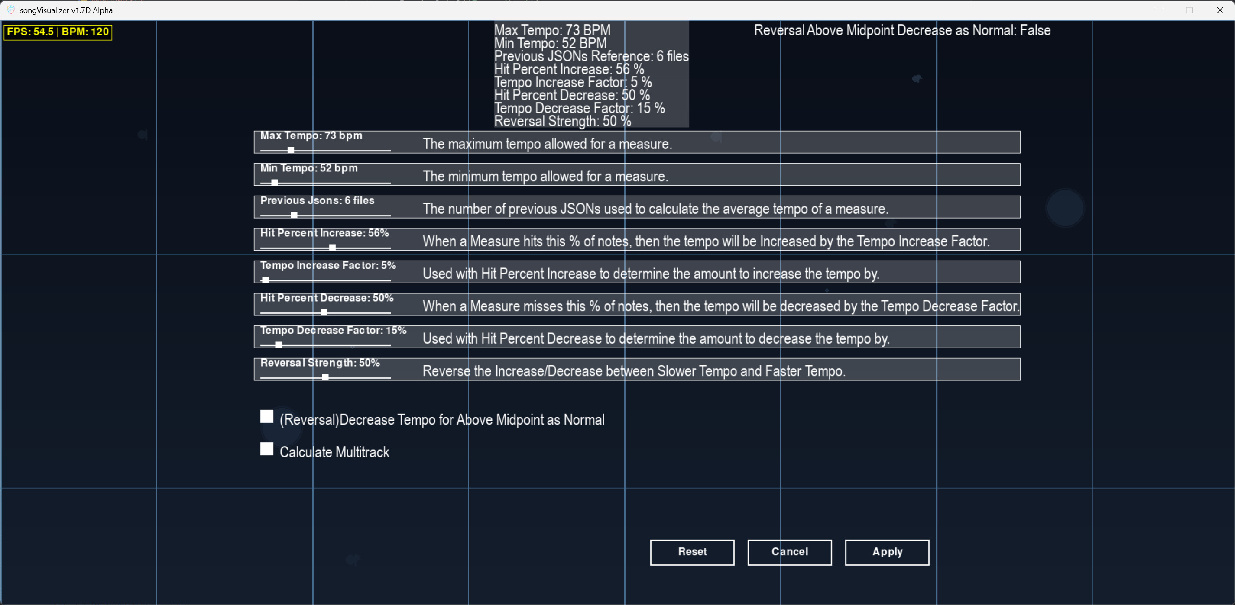Adjust the Min Tempo slider handle

[x=274, y=183]
